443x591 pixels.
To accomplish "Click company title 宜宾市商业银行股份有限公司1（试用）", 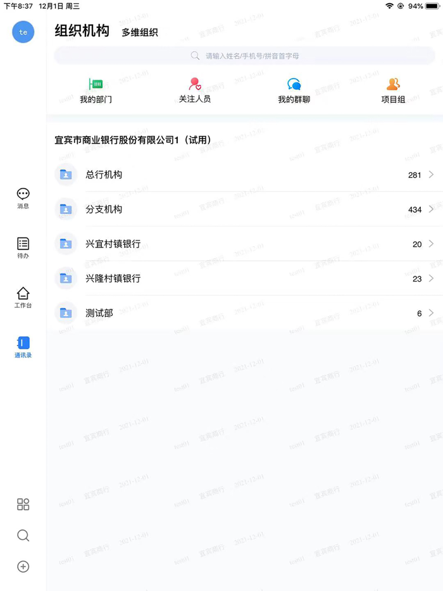I will 133,140.
